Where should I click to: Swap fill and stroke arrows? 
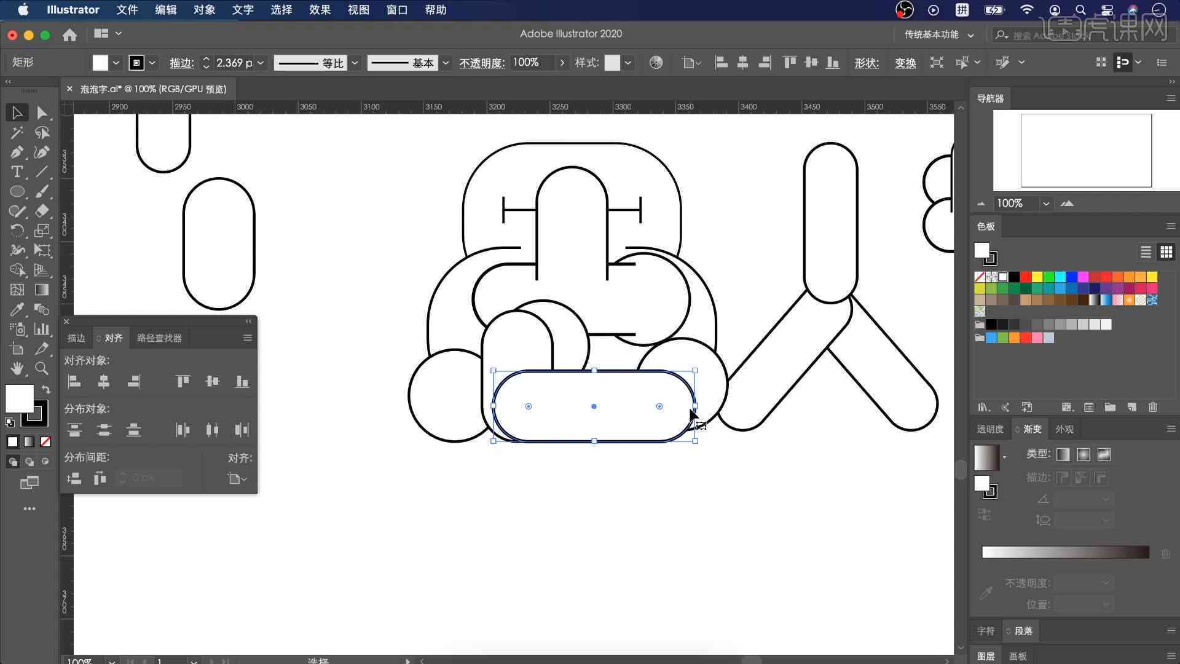(x=46, y=389)
